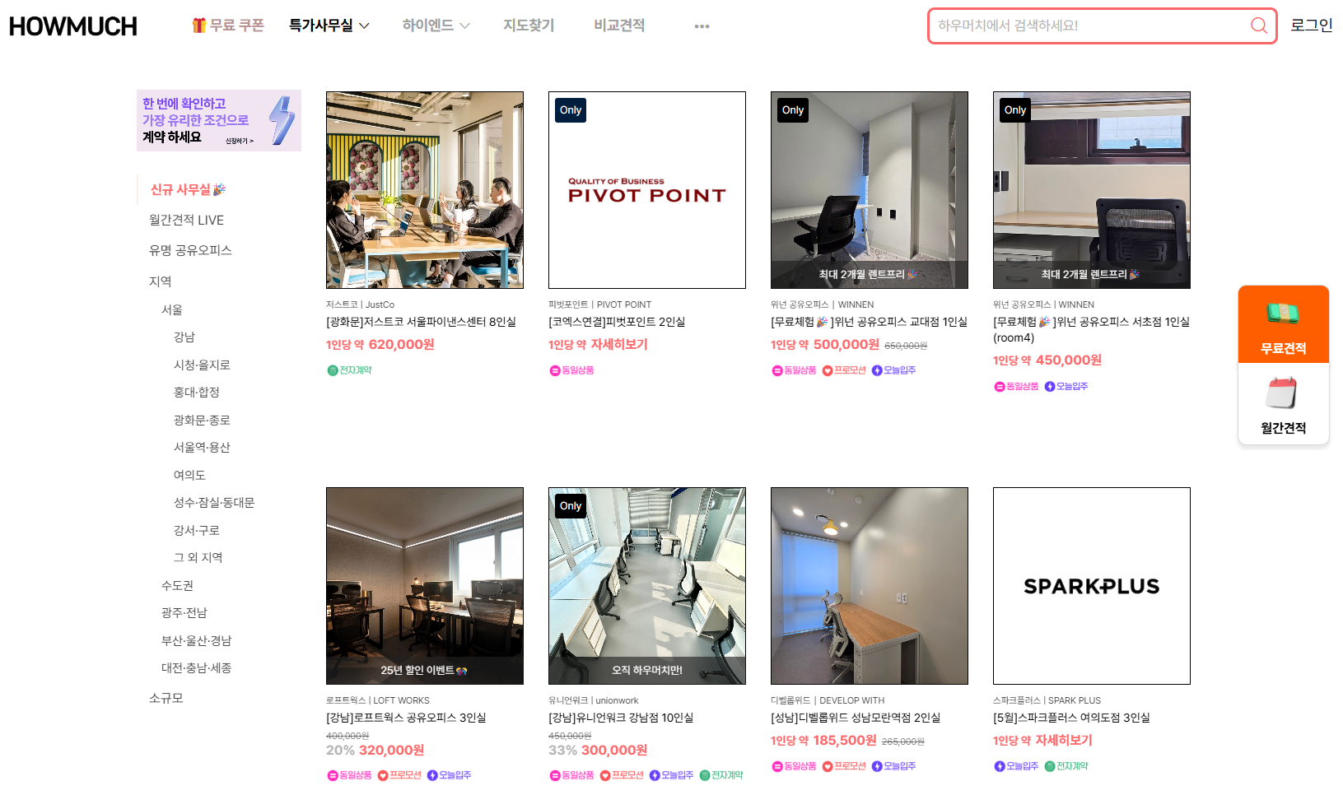This screenshot has height=795, width=1343.
Task: Open the SPARKPLUS logo thumbnail
Action: click(1092, 586)
